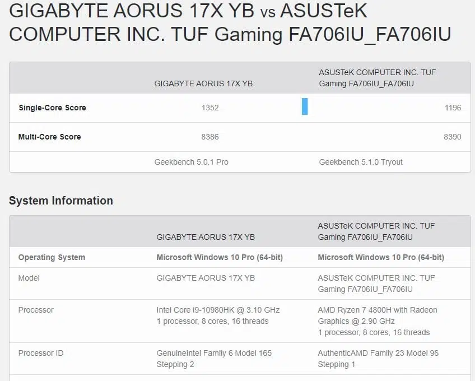Click the "Single-Core Score" row label
The image size is (475, 381).
point(53,108)
